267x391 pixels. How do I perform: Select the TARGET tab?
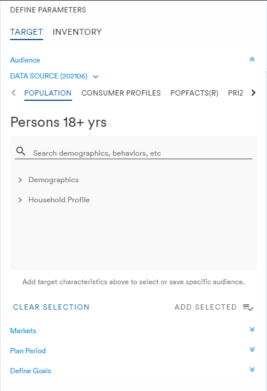coord(27,32)
